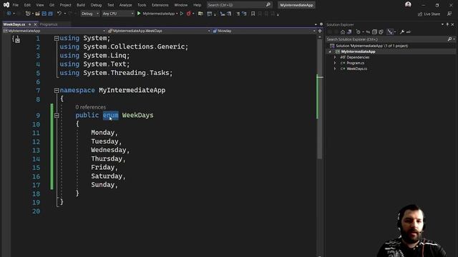Click the Undo arrow icon in toolbar

[x=59, y=14]
